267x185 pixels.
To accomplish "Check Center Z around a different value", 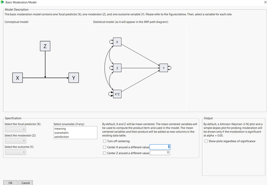I will pyautogui.click(x=104, y=153).
